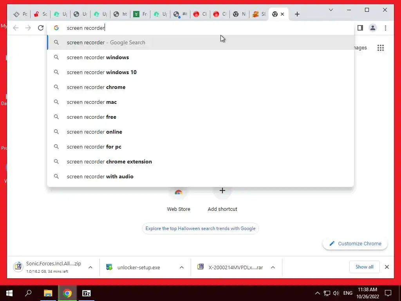Viewport: 401px width, 301px height.
Task: Open the taskbar clock and date
Action: (367, 293)
